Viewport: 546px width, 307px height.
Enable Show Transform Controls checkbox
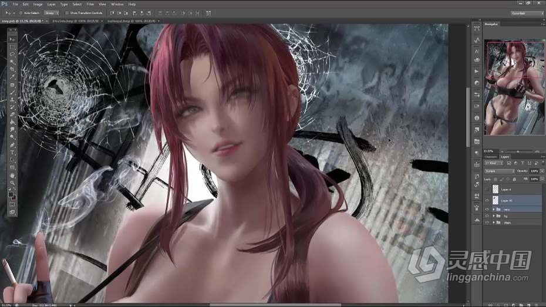click(x=67, y=13)
